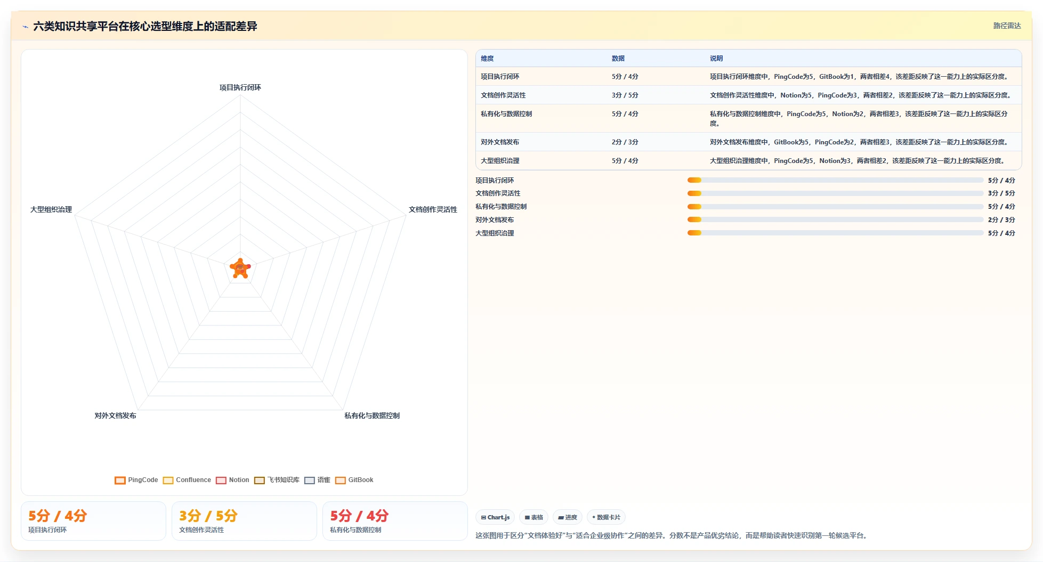Screen dimensions: 1043x562
Task: Click the footnote text beginning 这张图用于区分
Action: pyautogui.click(x=673, y=535)
